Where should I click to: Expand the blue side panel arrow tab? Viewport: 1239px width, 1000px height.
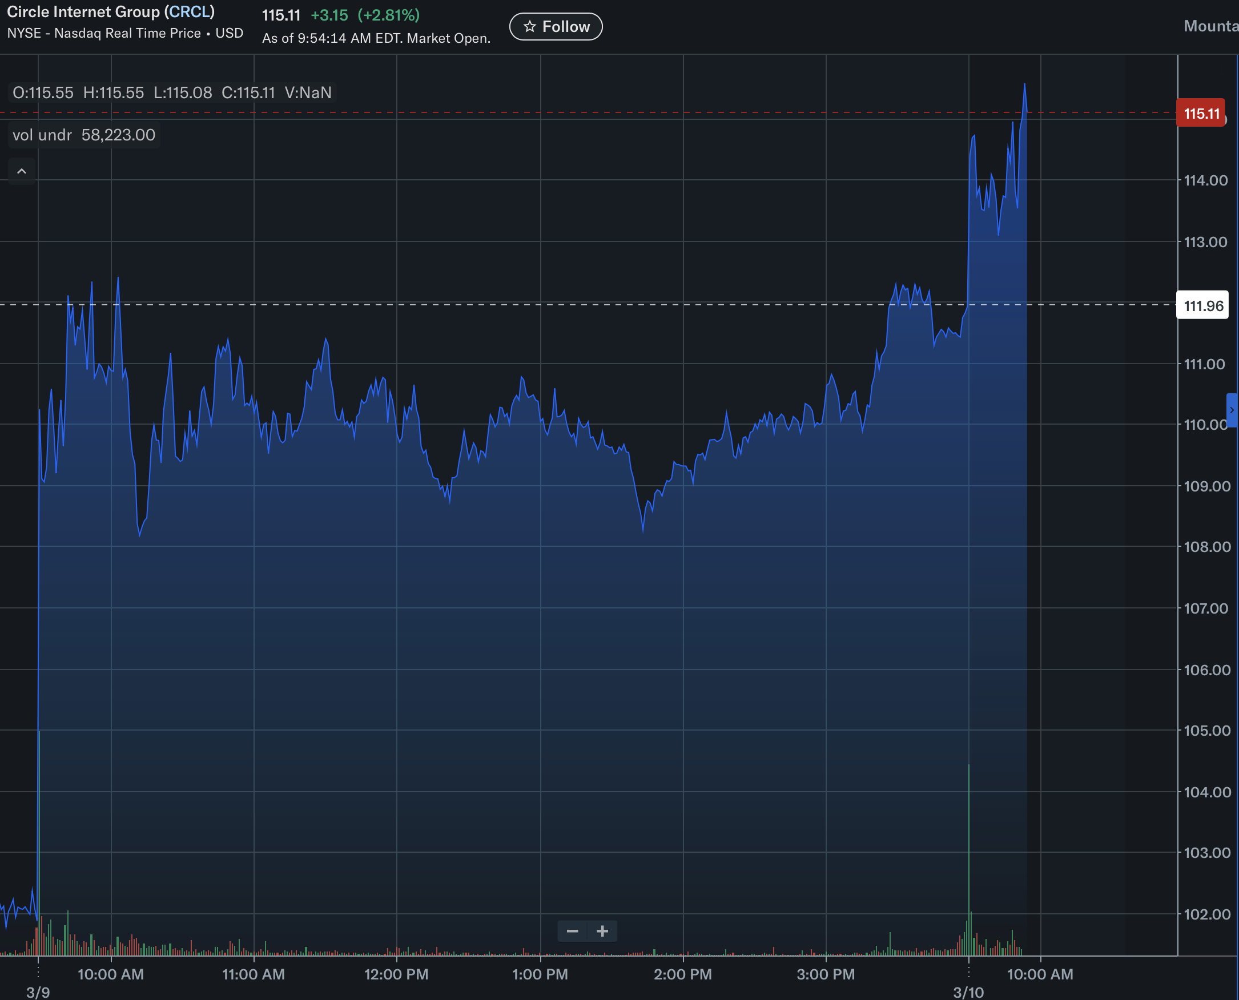coord(1232,410)
